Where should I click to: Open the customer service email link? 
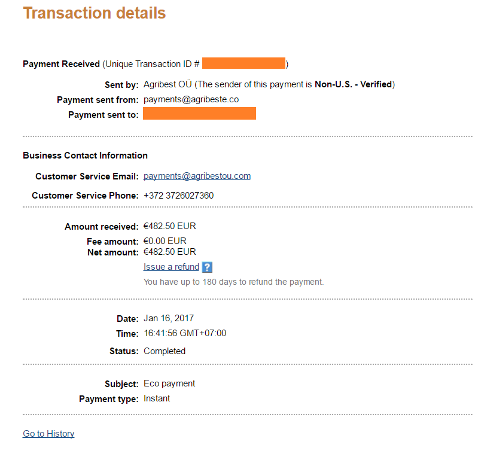click(197, 176)
